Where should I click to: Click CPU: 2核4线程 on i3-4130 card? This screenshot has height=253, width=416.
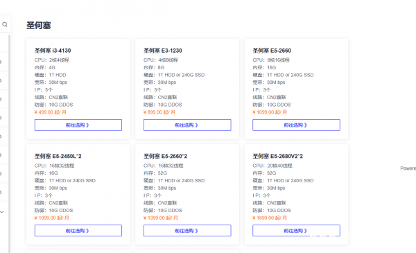click(52, 60)
